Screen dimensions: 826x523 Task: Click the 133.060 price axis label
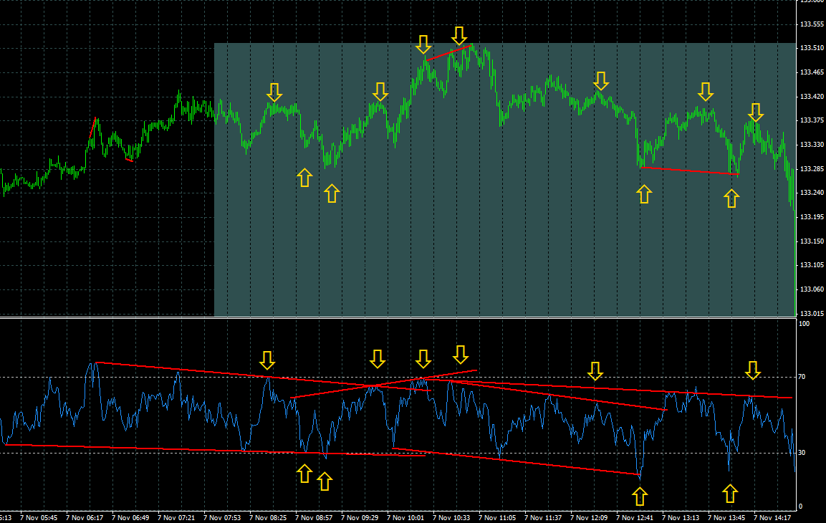(x=812, y=289)
